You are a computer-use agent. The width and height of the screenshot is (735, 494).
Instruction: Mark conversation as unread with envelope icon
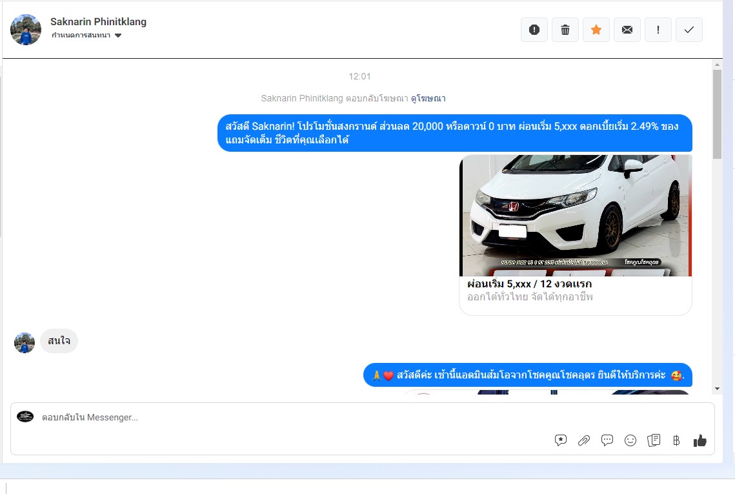click(627, 30)
